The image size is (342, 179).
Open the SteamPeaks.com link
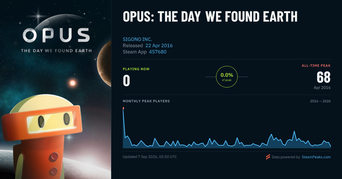click(316, 157)
